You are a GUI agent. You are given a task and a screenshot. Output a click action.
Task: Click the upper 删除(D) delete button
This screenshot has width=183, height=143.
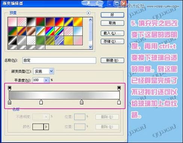click(107, 117)
